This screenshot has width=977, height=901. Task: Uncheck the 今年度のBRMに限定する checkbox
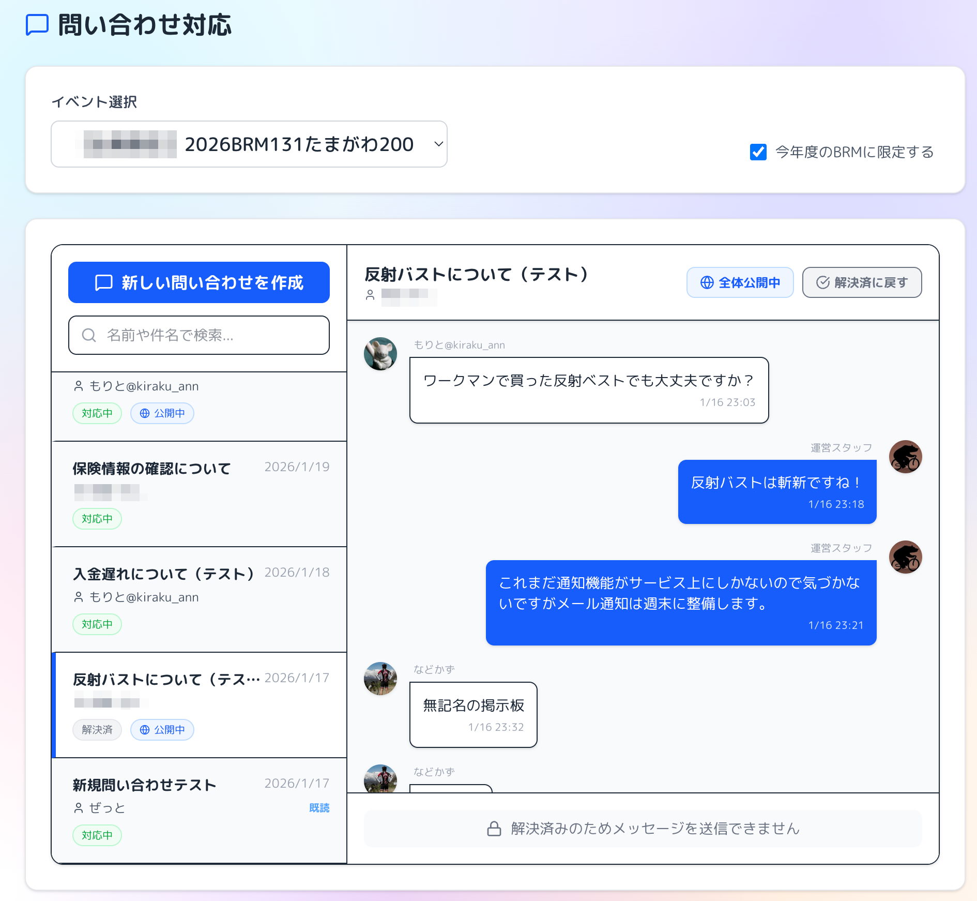point(758,152)
